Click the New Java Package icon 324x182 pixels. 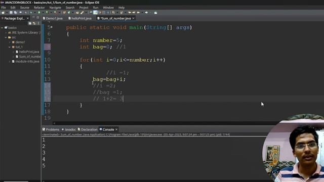click(x=64, y=13)
